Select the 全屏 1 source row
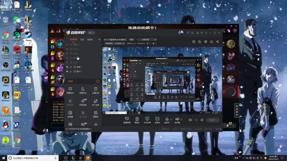287x161 pixels. pyautogui.click(x=83, y=67)
